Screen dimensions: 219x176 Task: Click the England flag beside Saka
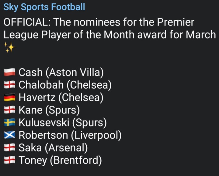[x=9, y=147]
